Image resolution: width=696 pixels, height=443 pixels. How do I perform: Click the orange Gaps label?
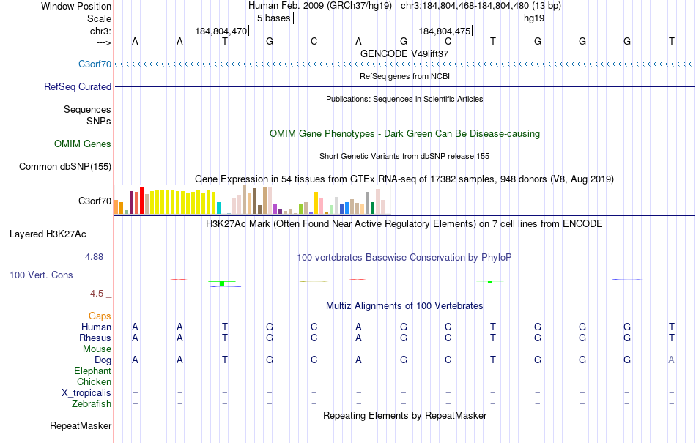click(x=100, y=316)
